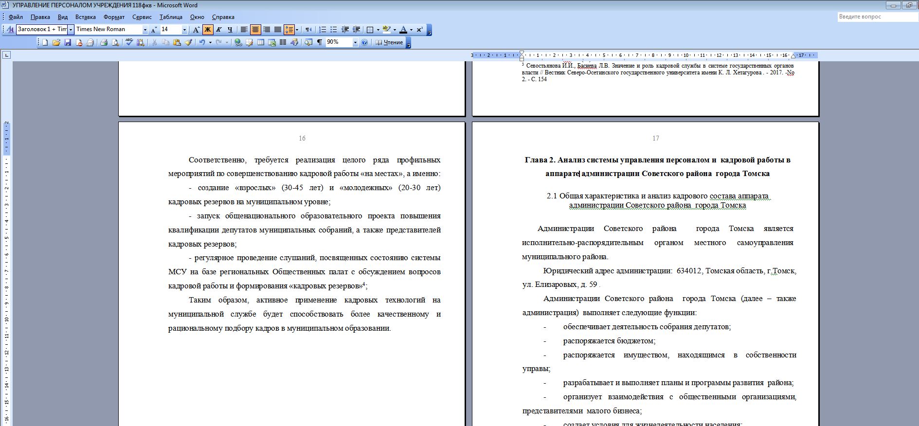
Task: Click the Save document icon
Action: tap(68, 43)
